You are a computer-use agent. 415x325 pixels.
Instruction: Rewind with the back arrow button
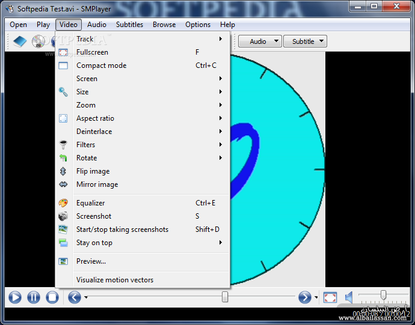[75, 297]
